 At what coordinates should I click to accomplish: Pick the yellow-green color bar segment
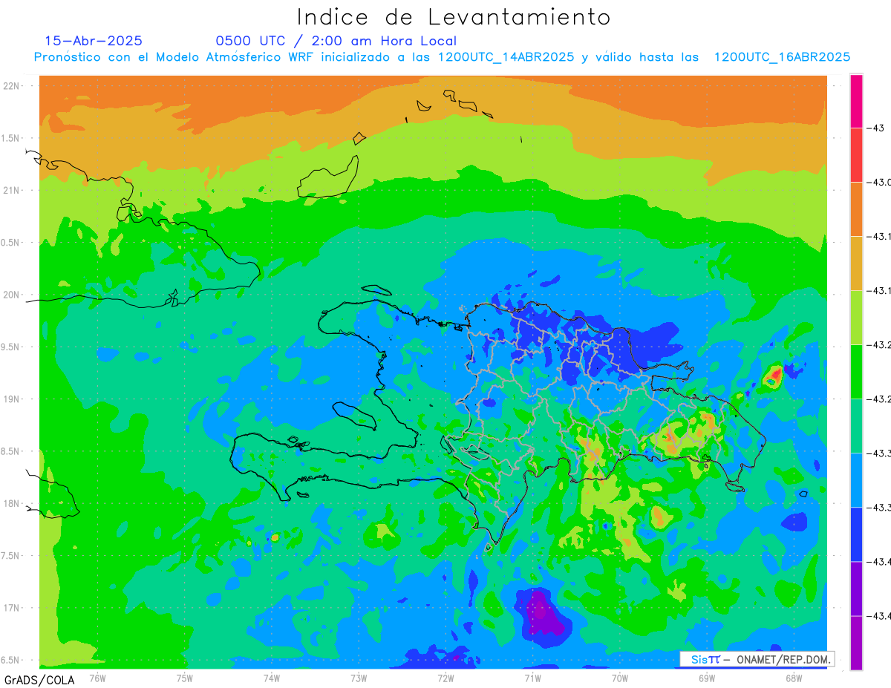pyautogui.click(x=856, y=318)
